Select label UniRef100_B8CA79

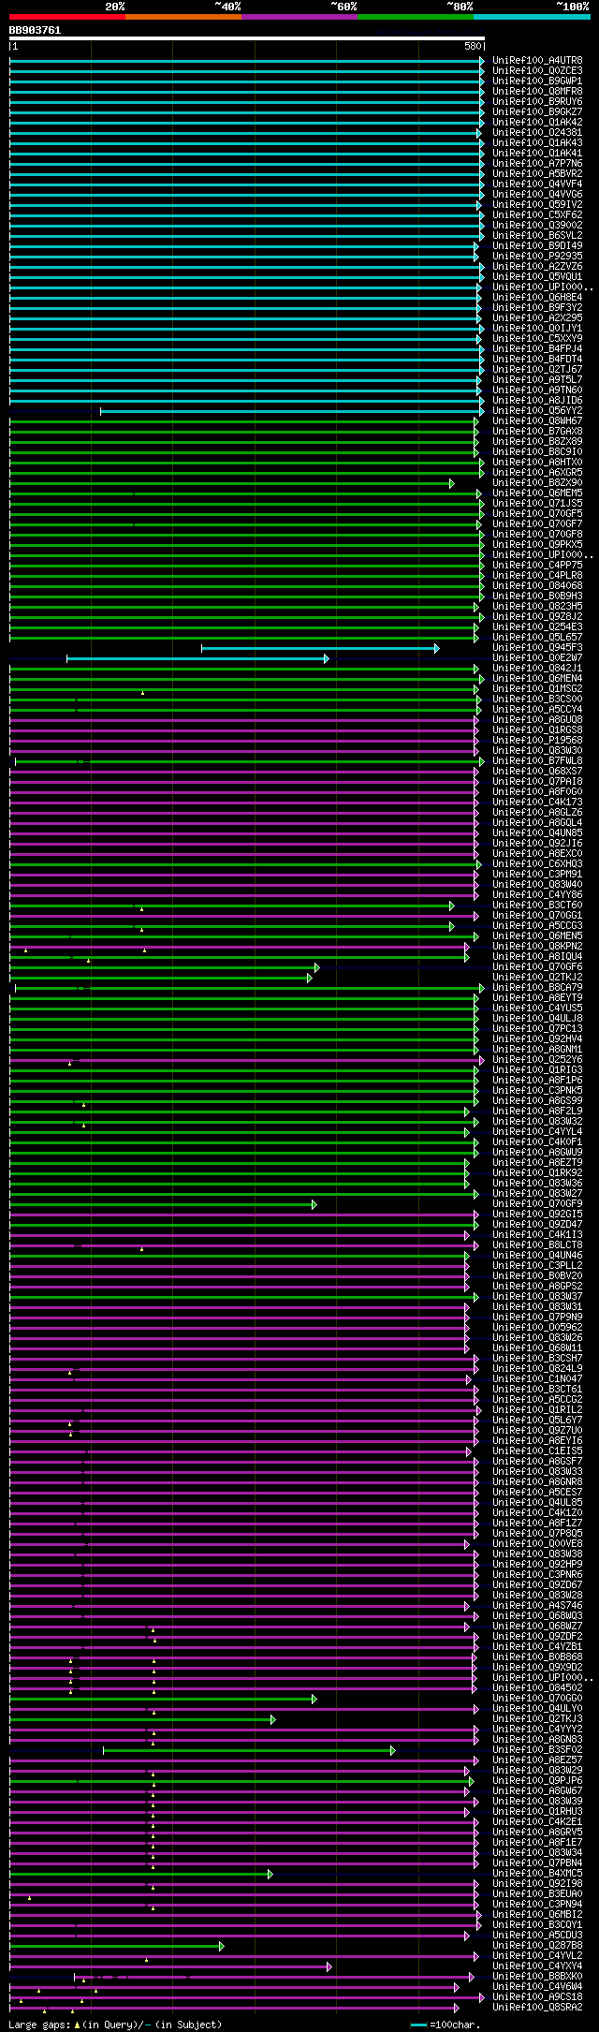[537, 988]
